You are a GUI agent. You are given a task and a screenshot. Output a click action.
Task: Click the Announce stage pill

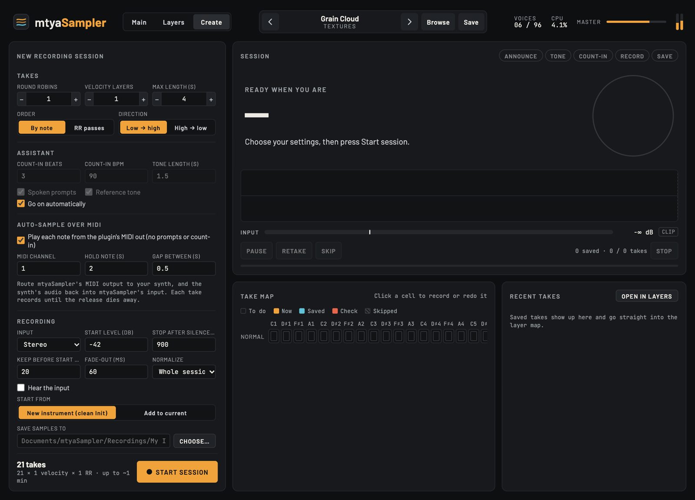pyautogui.click(x=520, y=56)
